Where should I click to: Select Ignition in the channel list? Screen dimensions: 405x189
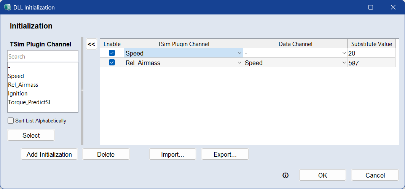point(18,93)
